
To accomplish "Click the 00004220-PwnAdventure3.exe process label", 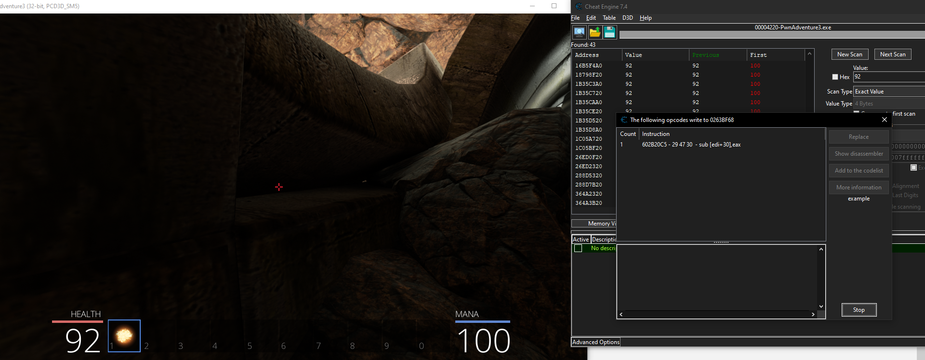I will tap(793, 27).
